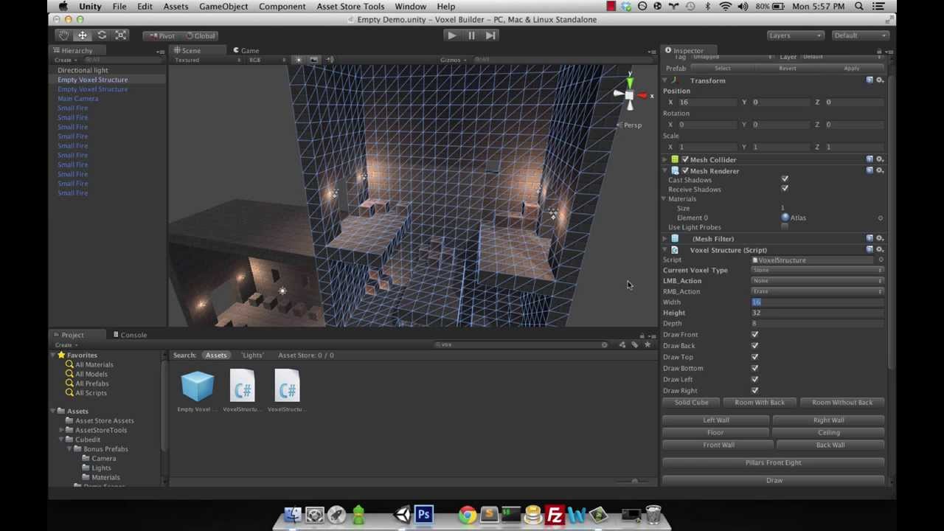The image size is (944, 531).
Task: Open FileZilla from the Dock
Action: [555, 514]
